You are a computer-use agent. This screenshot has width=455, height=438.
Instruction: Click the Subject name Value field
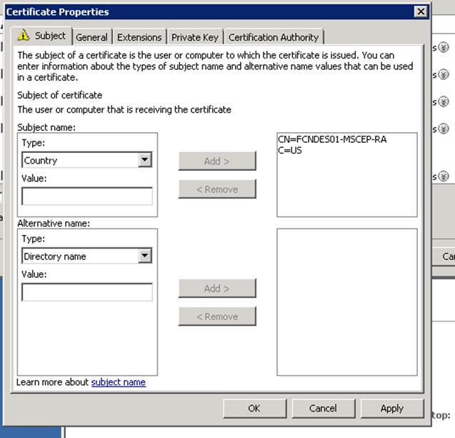click(86, 196)
